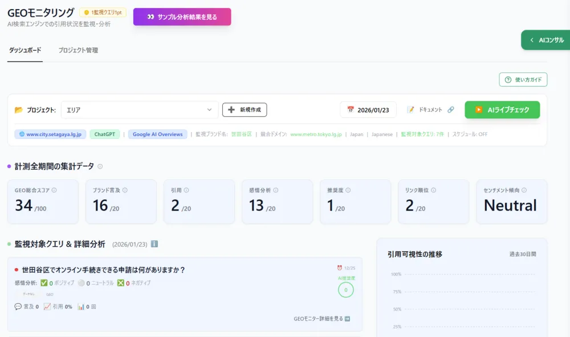Click the info icon next to 計測全期間の集計データ
The image size is (570, 337).
(x=100, y=167)
